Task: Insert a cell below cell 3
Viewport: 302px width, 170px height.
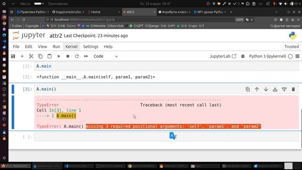Action: (284, 89)
